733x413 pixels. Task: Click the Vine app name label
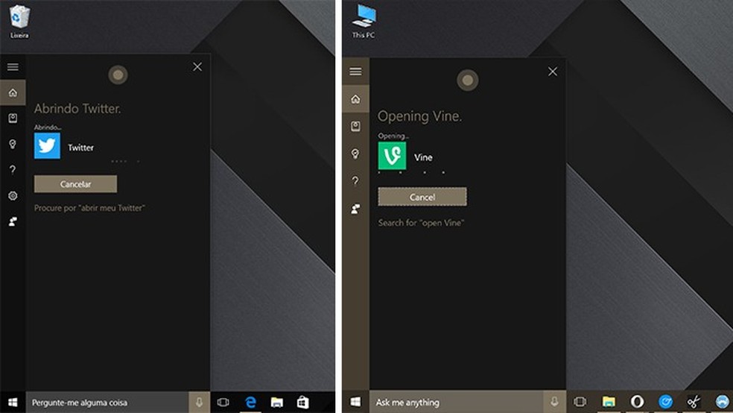tap(423, 157)
